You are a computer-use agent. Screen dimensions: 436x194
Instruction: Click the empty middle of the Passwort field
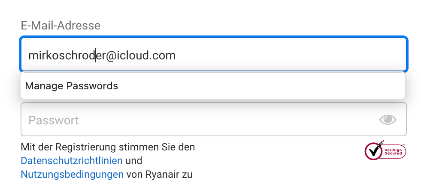click(x=215, y=120)
